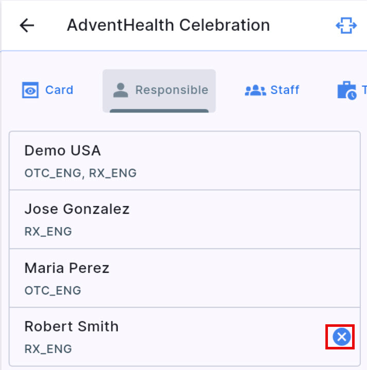Select the Maria Perez name
The image size is (367, 370).
pos(67,268)
